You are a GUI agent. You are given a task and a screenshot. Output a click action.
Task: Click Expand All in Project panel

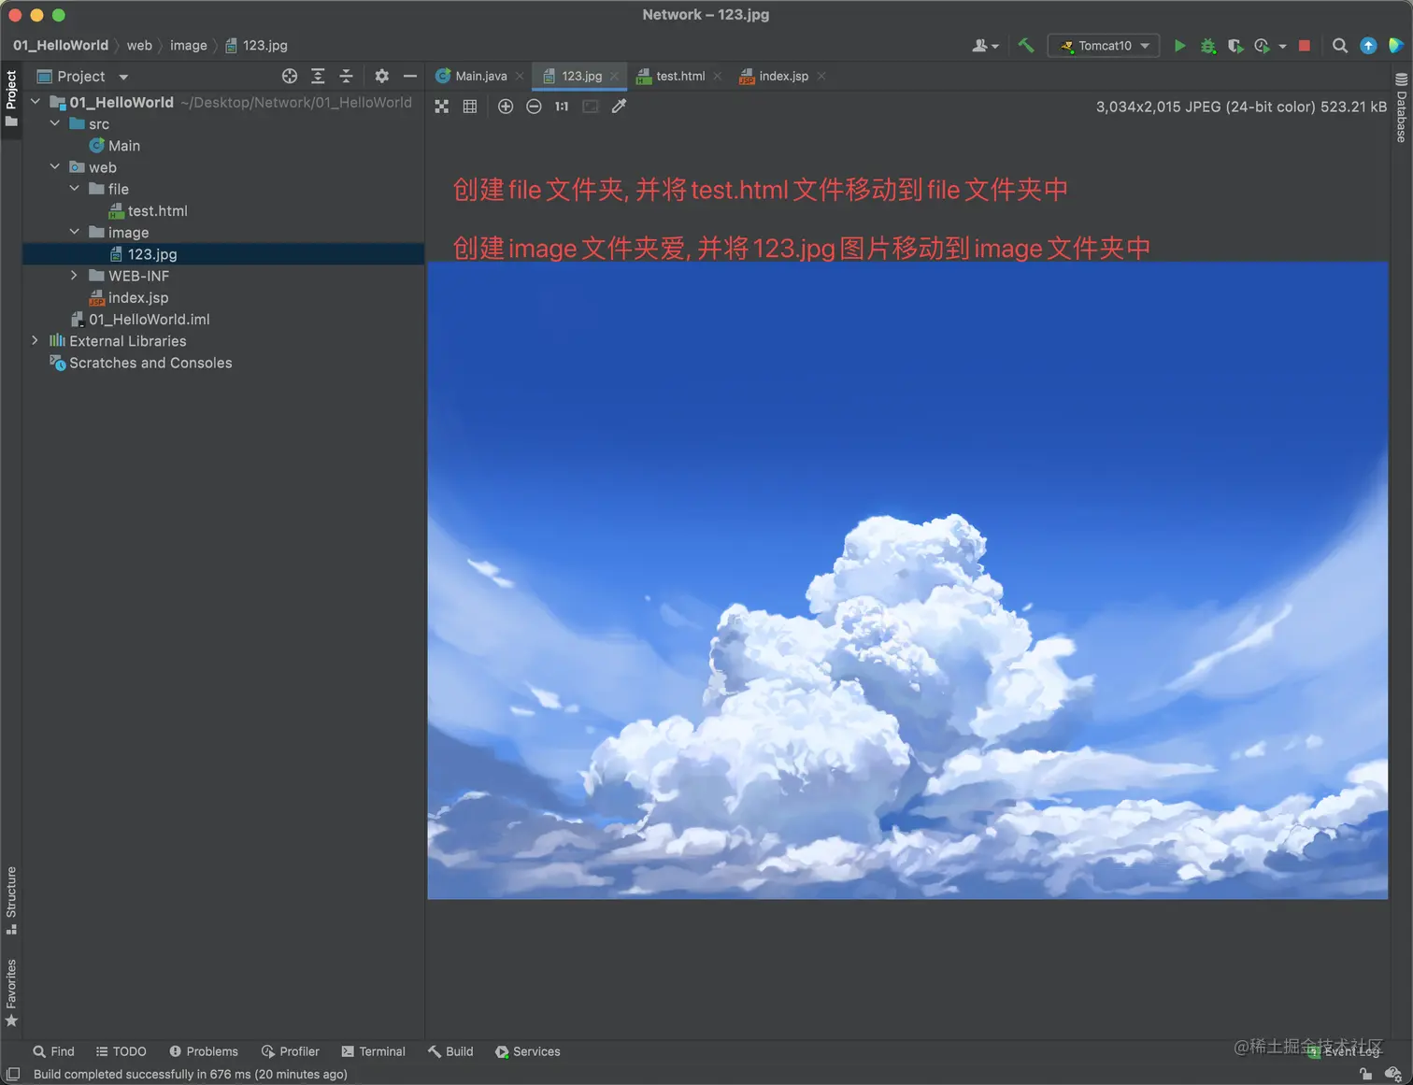pos(318,76)
